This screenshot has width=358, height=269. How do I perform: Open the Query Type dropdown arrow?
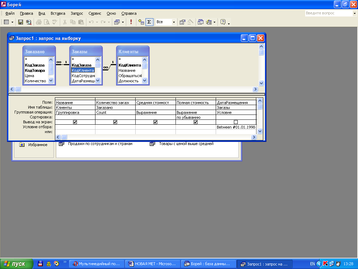(x=123, y=22)
